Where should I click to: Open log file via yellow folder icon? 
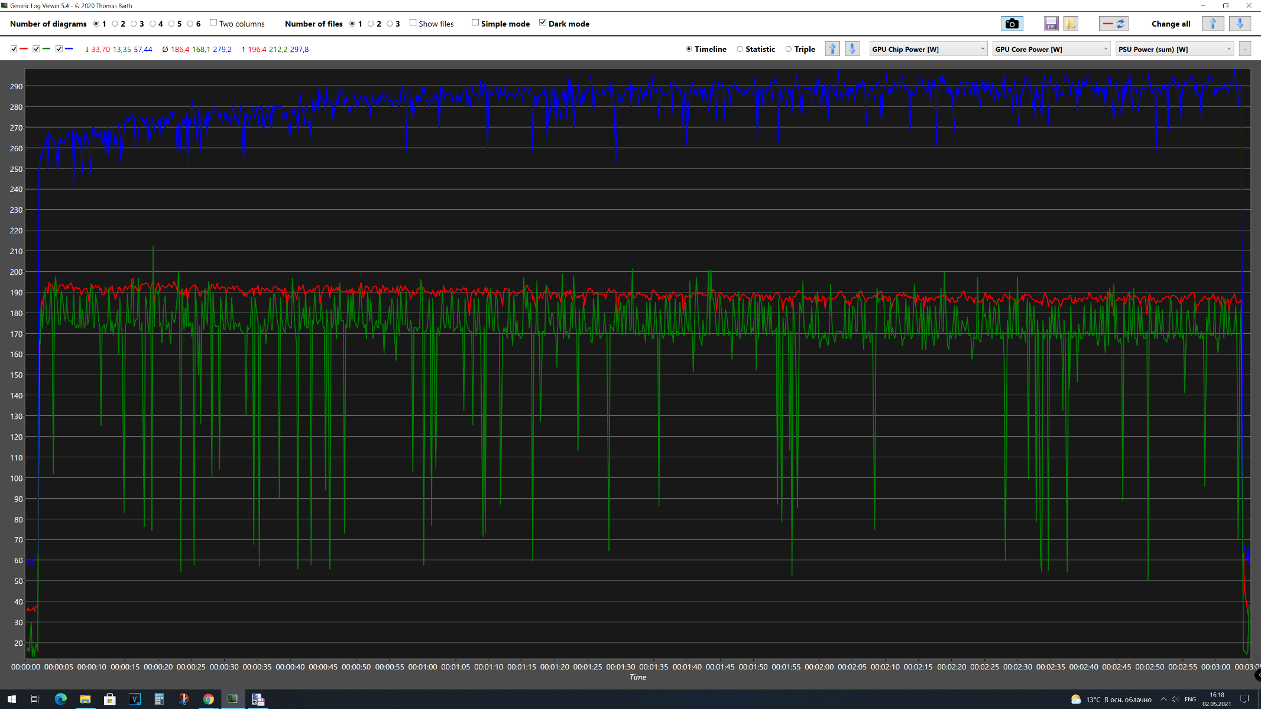click(x=1070, y=24)
